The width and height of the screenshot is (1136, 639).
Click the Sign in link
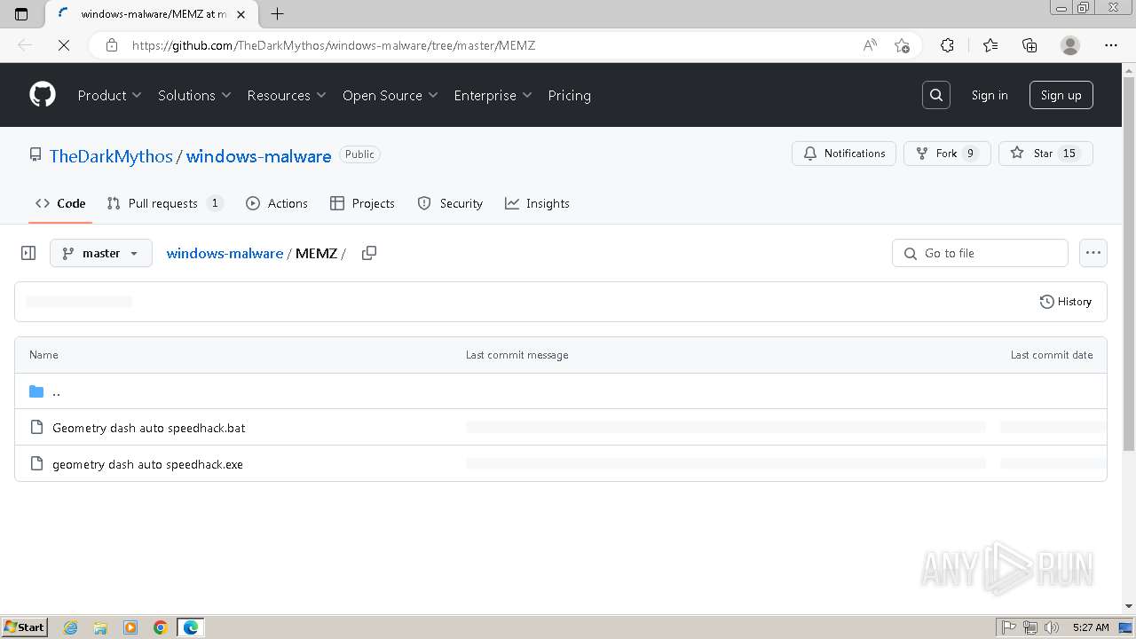click(x=990, y=95)
